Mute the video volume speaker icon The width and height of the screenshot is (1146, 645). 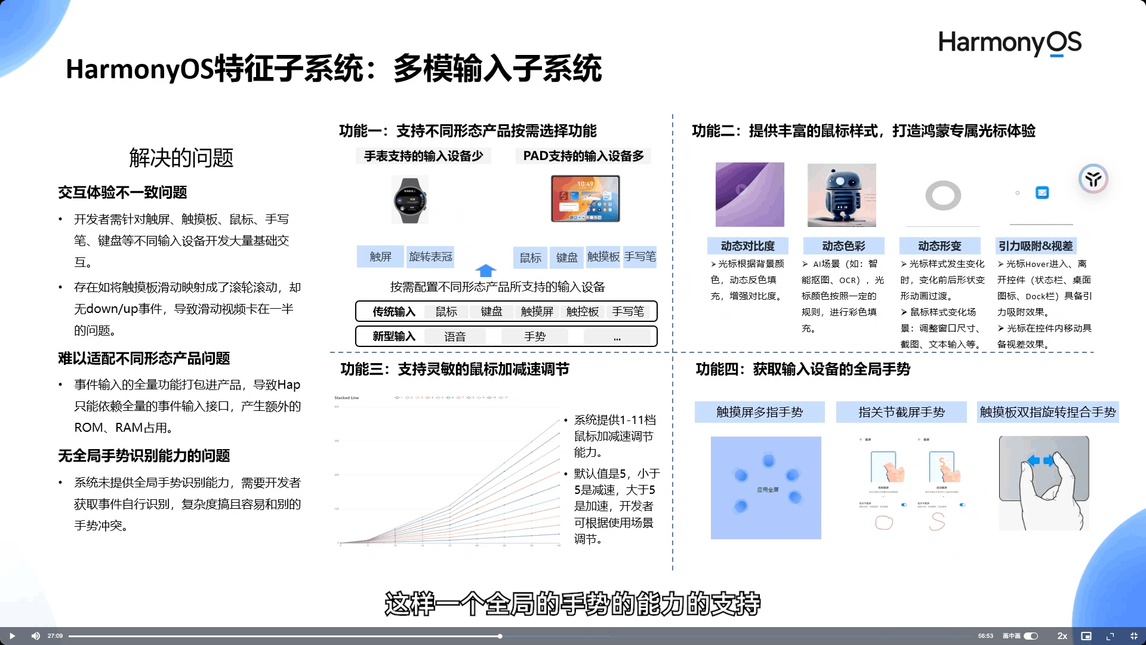pyautogui.click(x=35, y=636)
